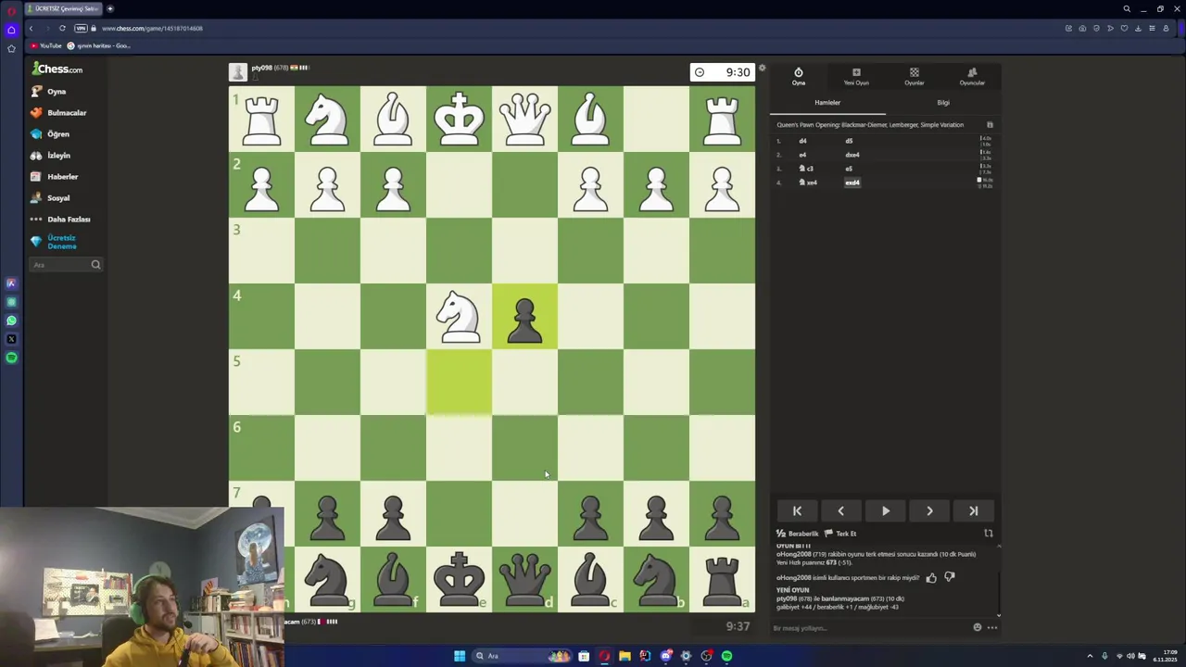Go to İzleyin in the sidebar
This screenshot has height=667, width=1186.
pyautogui.click(x=50, y=156)
